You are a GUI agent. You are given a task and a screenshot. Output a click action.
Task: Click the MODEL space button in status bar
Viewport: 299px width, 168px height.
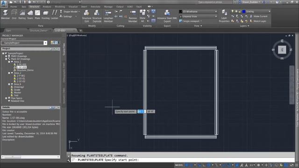pyautogui.click(x=179, y=165)
